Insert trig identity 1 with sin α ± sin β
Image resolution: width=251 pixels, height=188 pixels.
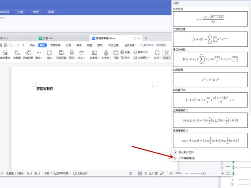point(210,120)
